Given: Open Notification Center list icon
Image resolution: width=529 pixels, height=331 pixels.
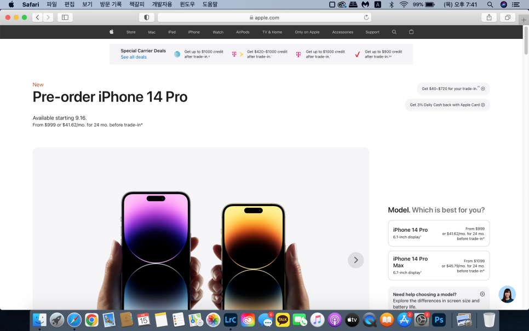Looking at the screenshot, I should [515, 4].
